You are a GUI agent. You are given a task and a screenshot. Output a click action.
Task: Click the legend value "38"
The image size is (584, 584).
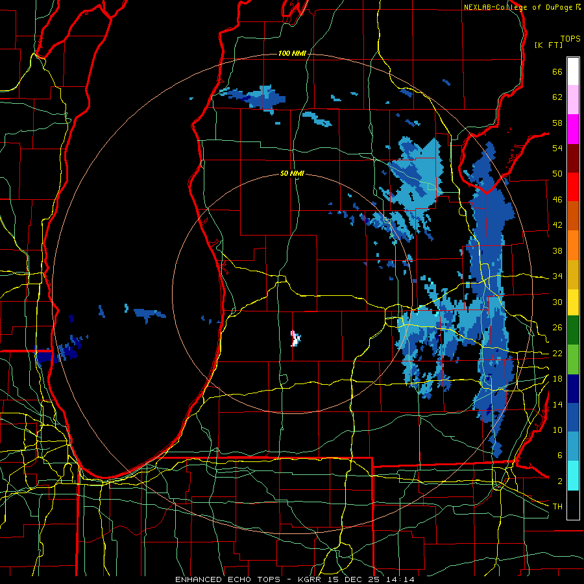(x=557, y=250)
